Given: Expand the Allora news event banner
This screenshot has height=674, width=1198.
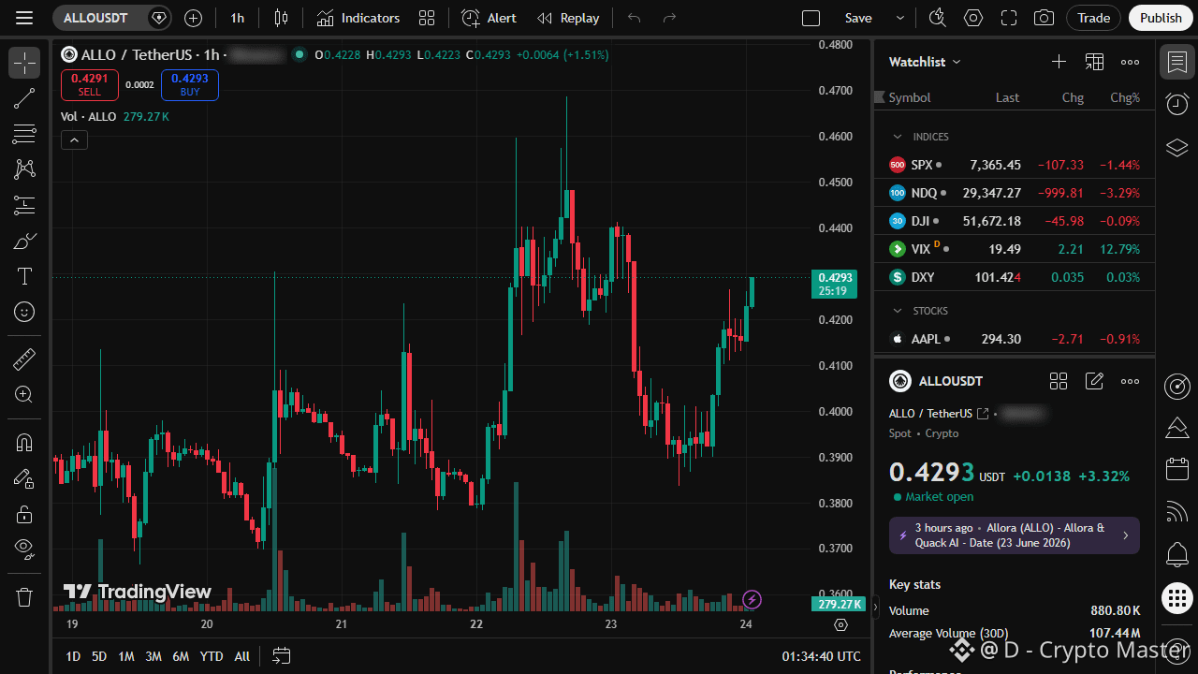Looking at the screenshot, I should tap(1015, 535).
